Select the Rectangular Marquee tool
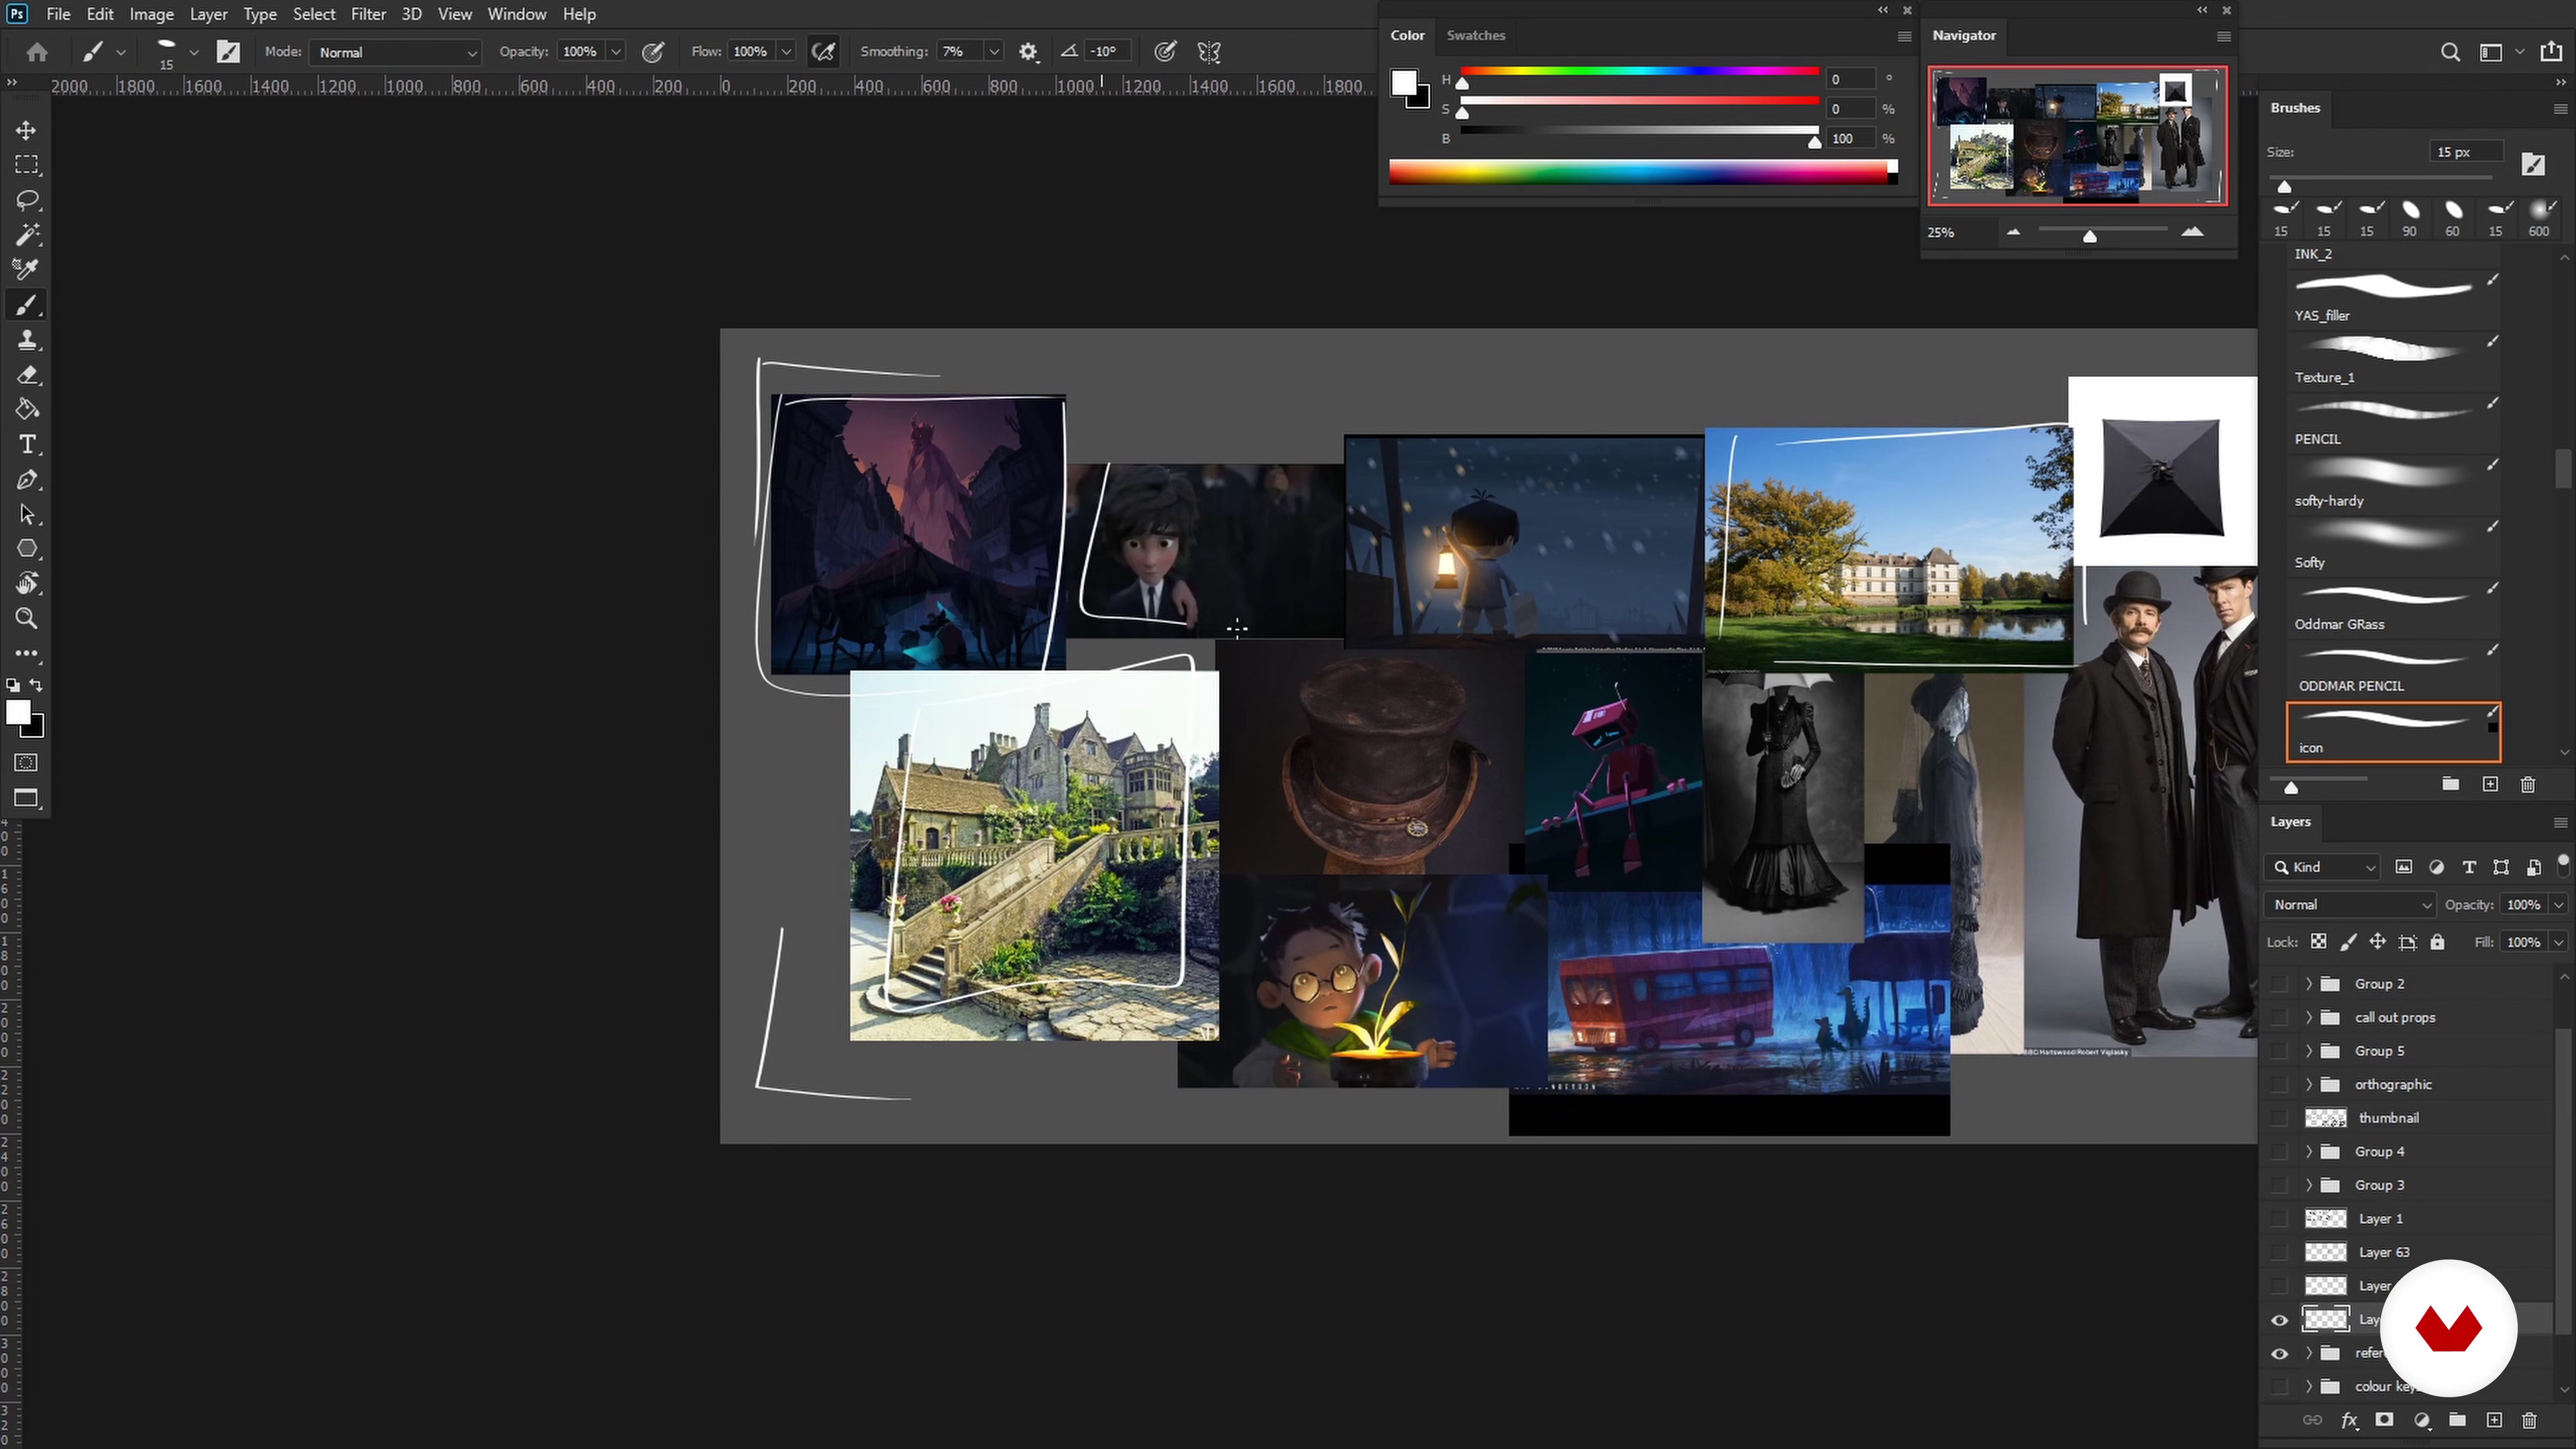The image size is (2576, 1449). 27,165
